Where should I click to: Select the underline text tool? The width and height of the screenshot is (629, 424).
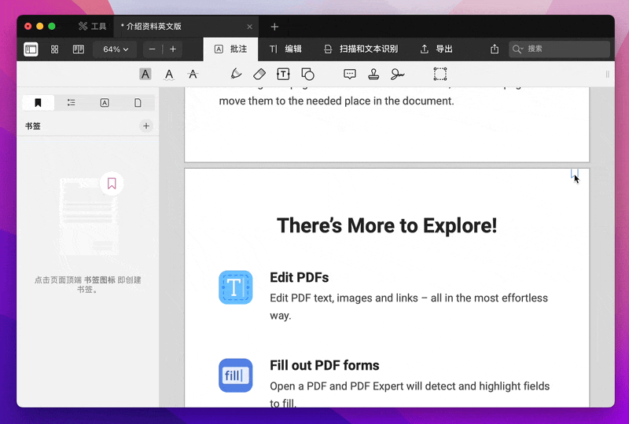(x=169, y=74)
